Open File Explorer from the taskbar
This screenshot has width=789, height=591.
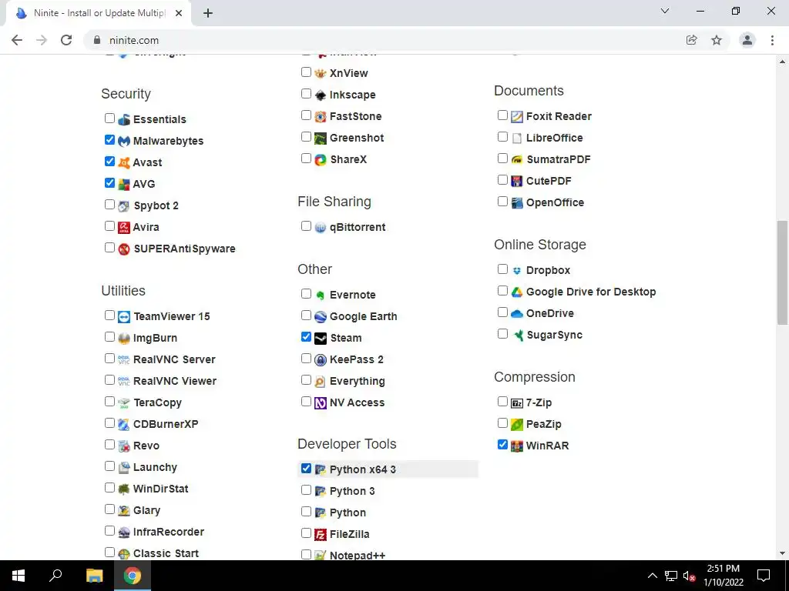[x=94, y=576]
